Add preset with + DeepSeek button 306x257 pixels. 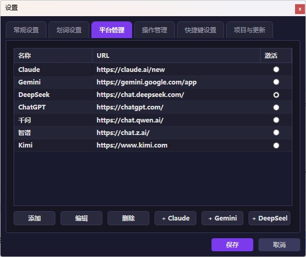click(269, 218)
